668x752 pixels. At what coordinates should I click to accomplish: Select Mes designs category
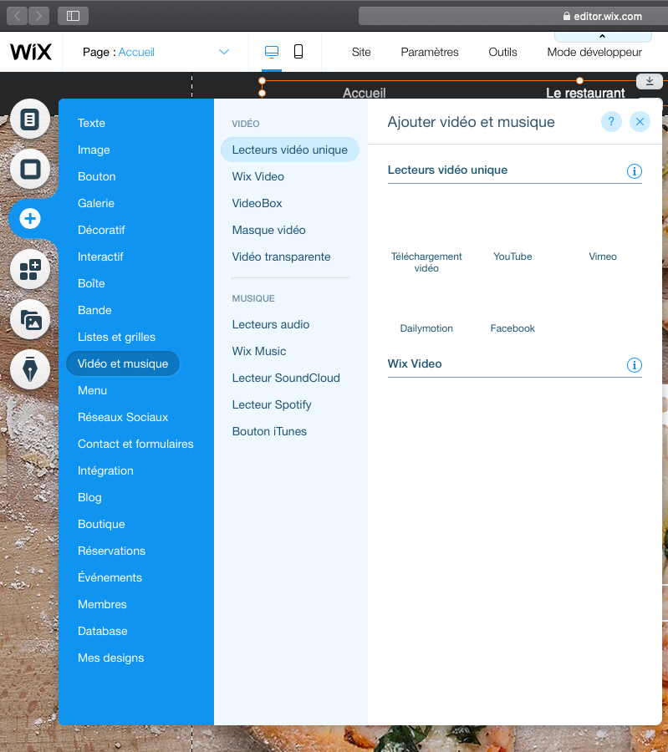click(111, 658)
